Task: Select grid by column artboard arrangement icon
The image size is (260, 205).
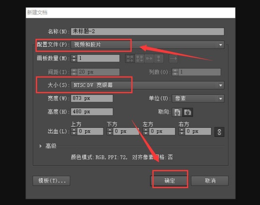Action: point(139,59)
